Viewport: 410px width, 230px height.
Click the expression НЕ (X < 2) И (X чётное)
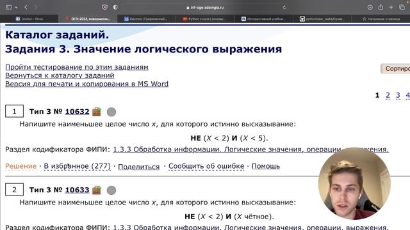pos(229,217)
